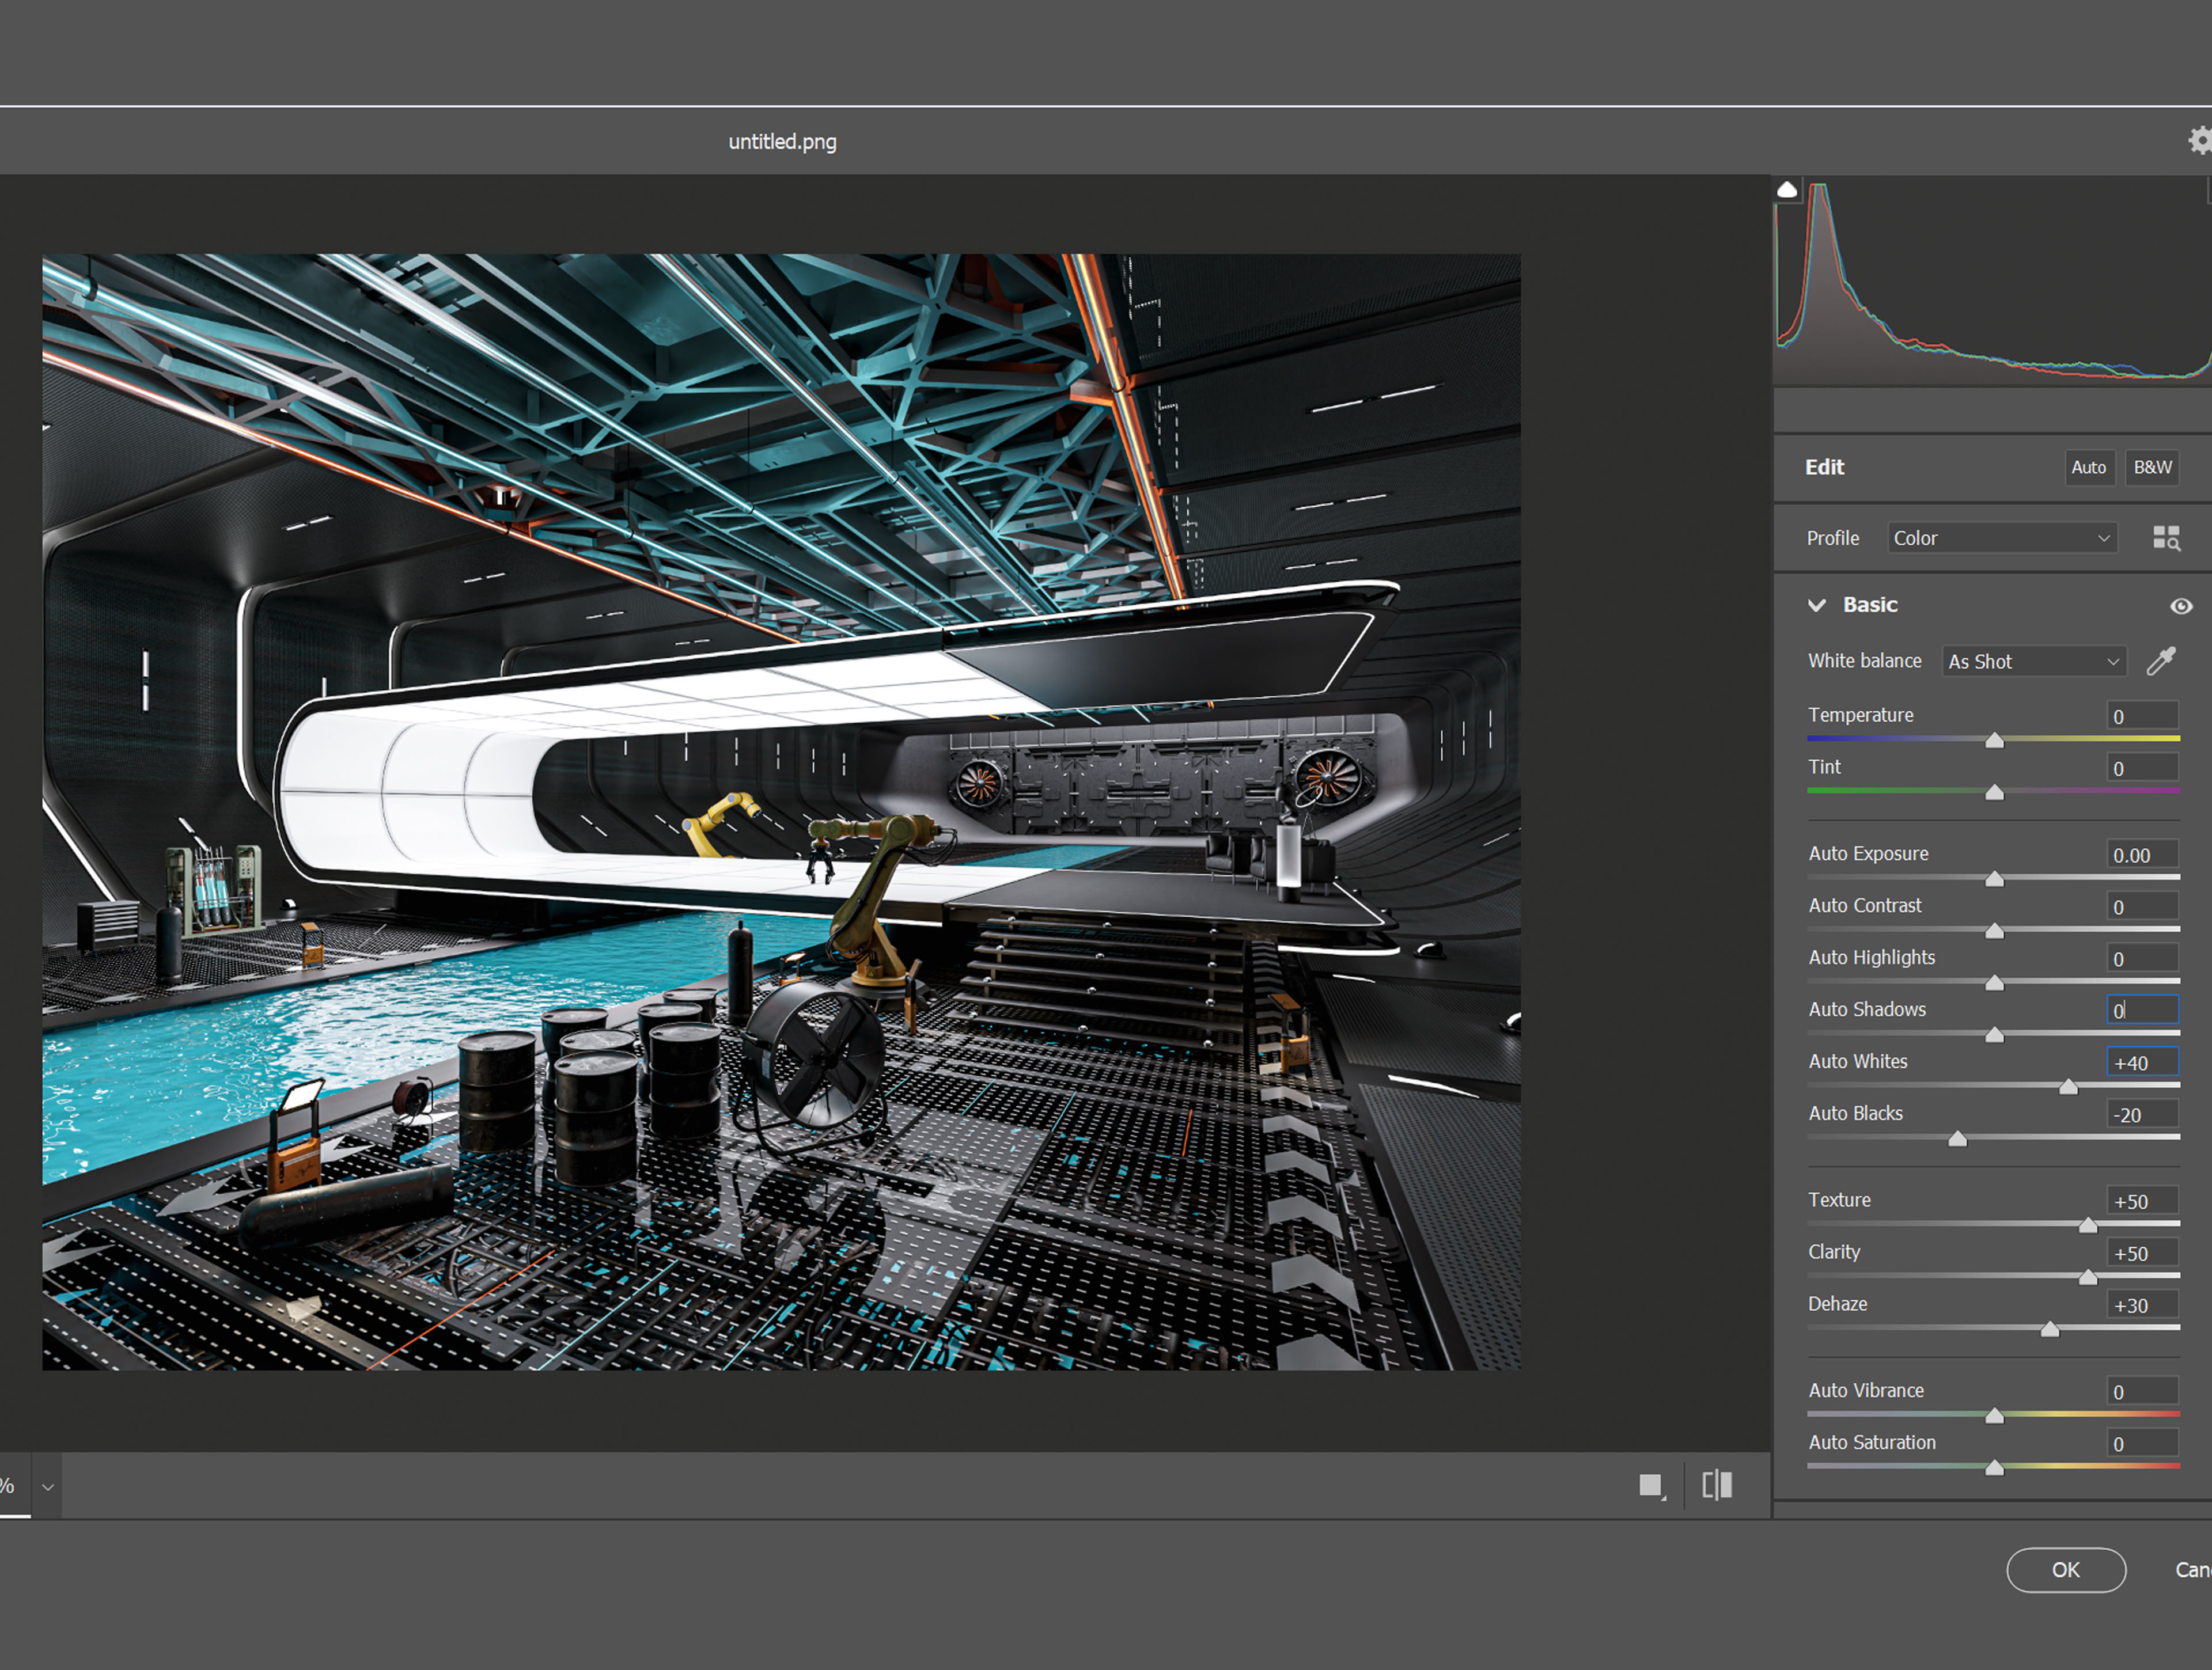Click the Highlights slider handle
Viewport: 2212px width, 1670px height.
pos(1994,982)
